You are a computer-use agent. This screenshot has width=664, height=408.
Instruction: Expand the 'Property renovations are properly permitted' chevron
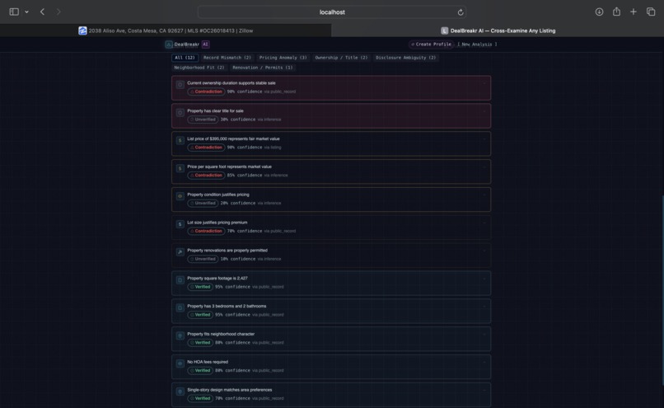(x=484, y=251)
